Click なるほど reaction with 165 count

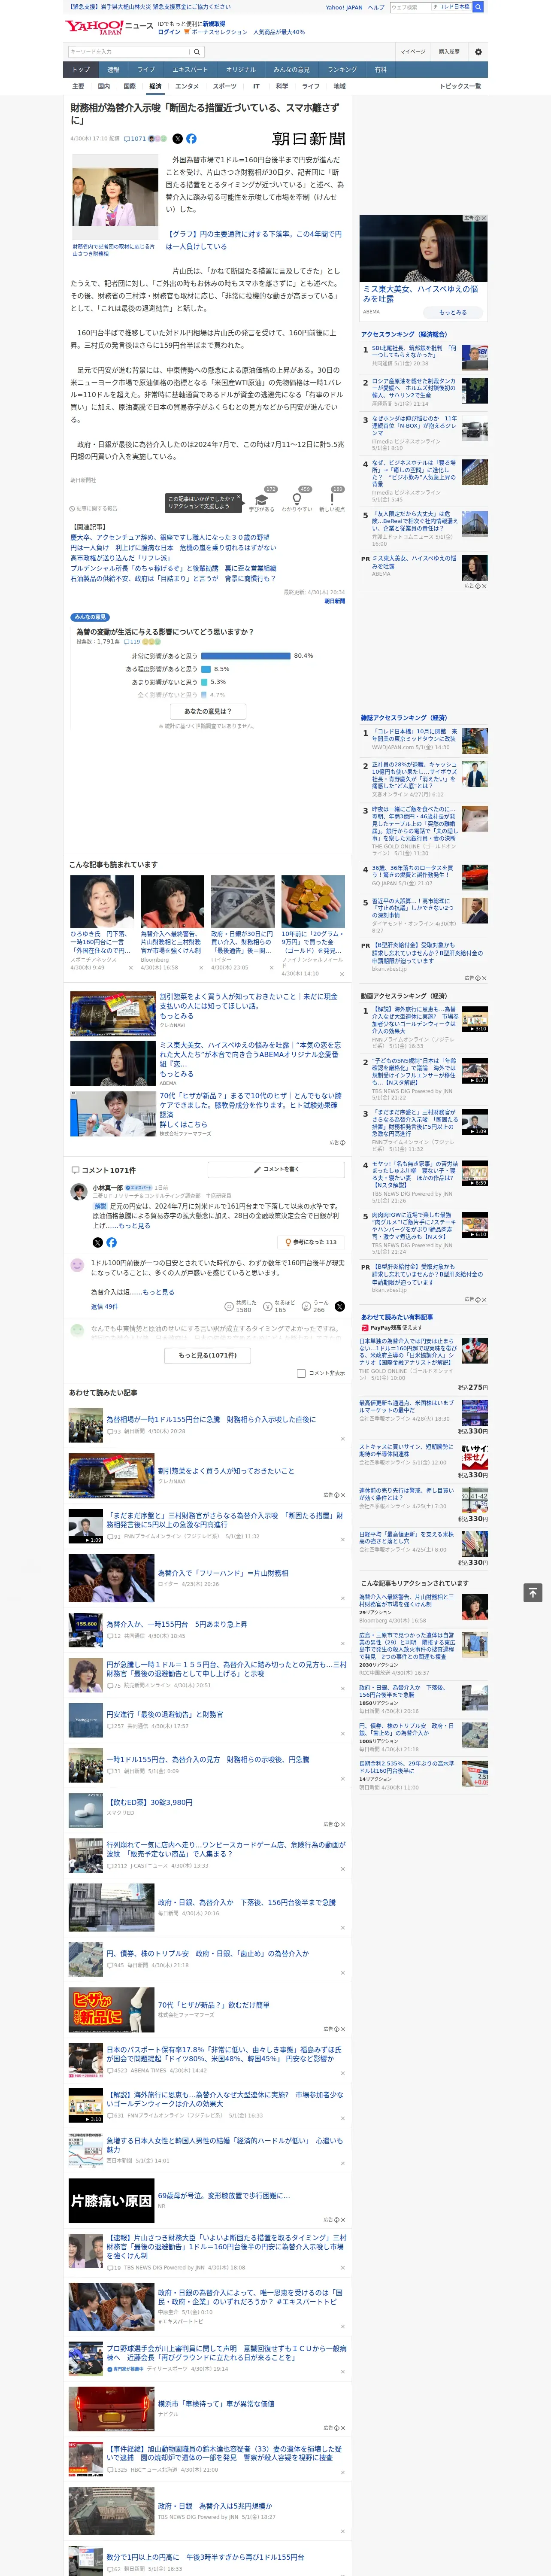coord(279,1306)
